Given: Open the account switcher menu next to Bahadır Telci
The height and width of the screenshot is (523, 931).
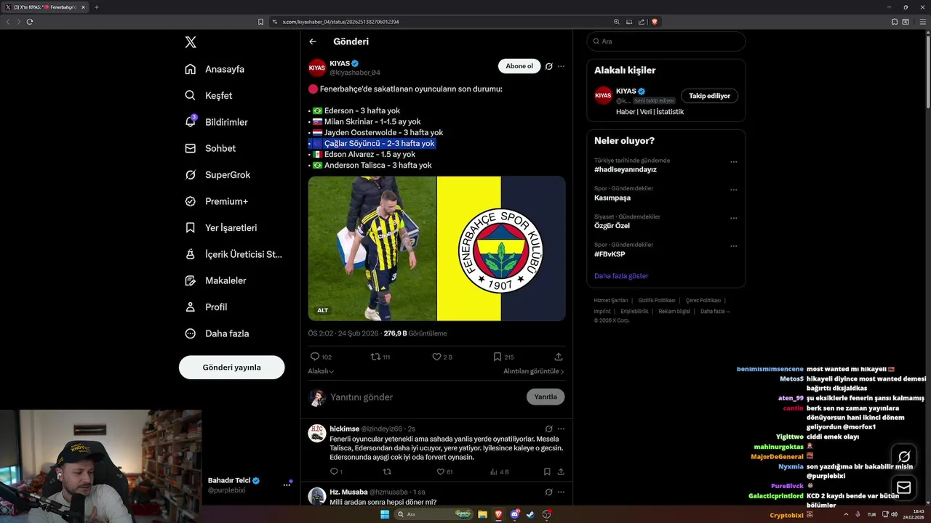Looking at the screenshot, I should click(287, 485).
